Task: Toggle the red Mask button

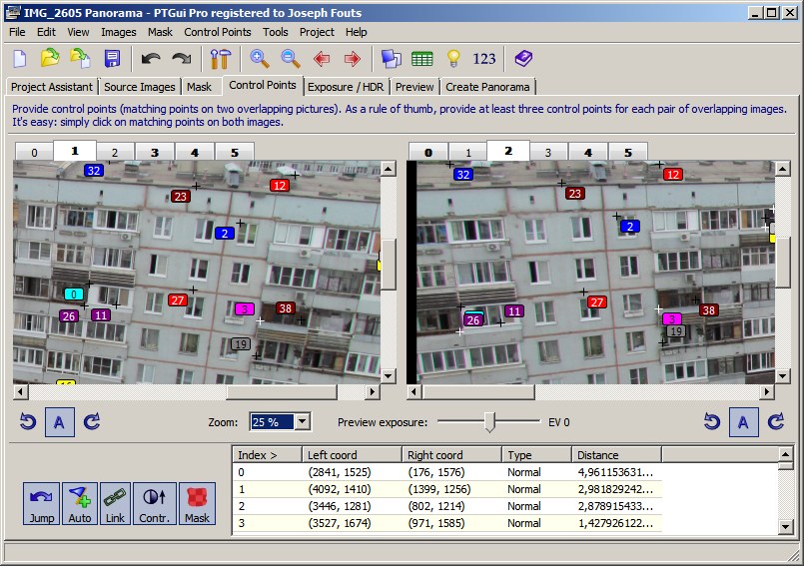Action: point(197,504)
